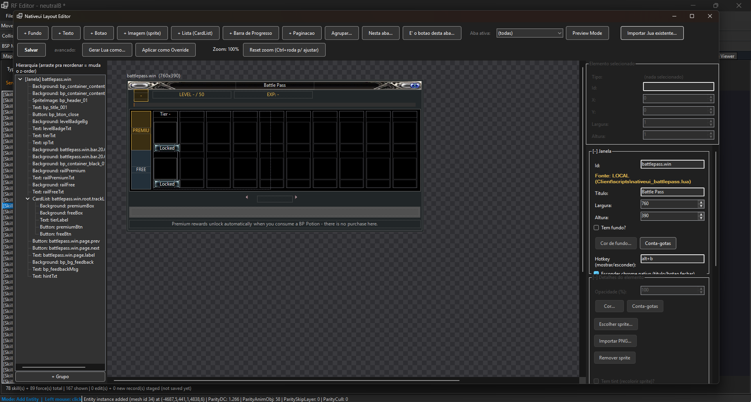Click "Gerar Lua como..." button
Image resolution: width=751 pixels, height=402 pixels.
point(107,50)
